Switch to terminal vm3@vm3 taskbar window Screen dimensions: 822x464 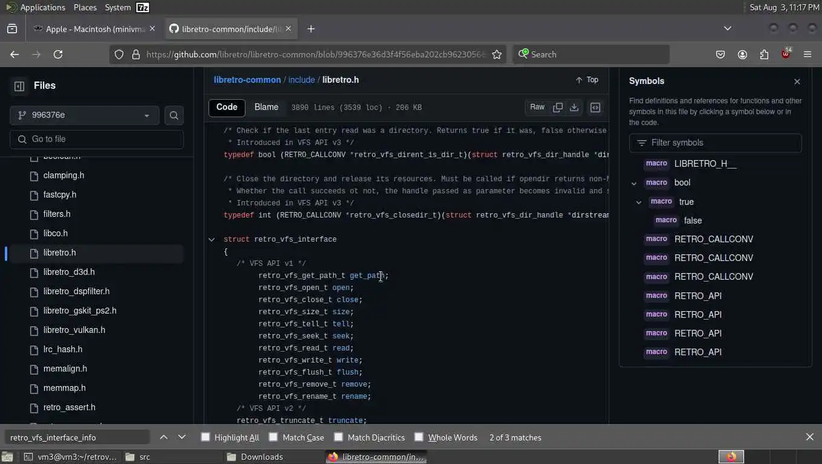(x=71, y=457)
